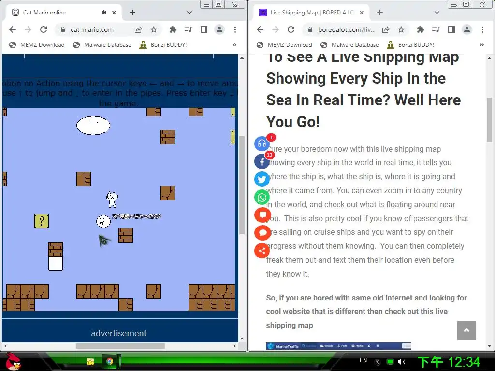Open Bonzi BUDDY! bookmark in boredalot window

(x=411, y=45)
